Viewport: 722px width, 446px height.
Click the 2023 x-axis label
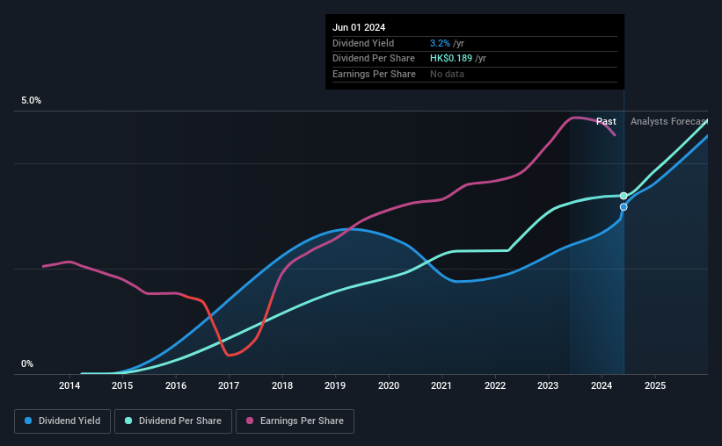[x=548, y=385]
